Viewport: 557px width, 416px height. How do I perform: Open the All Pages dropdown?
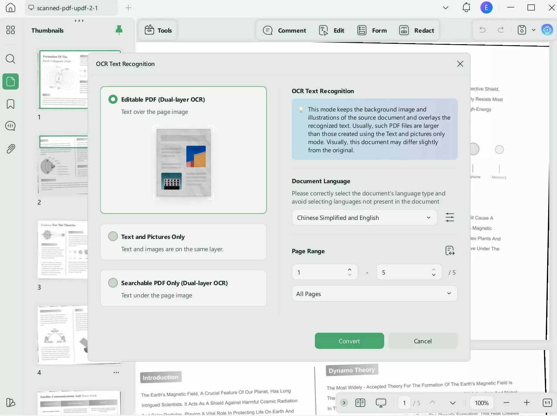(x=374, y=294)
